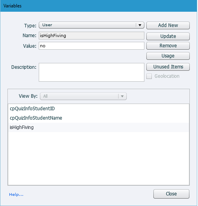This screenshot has width=198, height=206.
Task: Click the empty area of variables list
Action: coord(99,159)
